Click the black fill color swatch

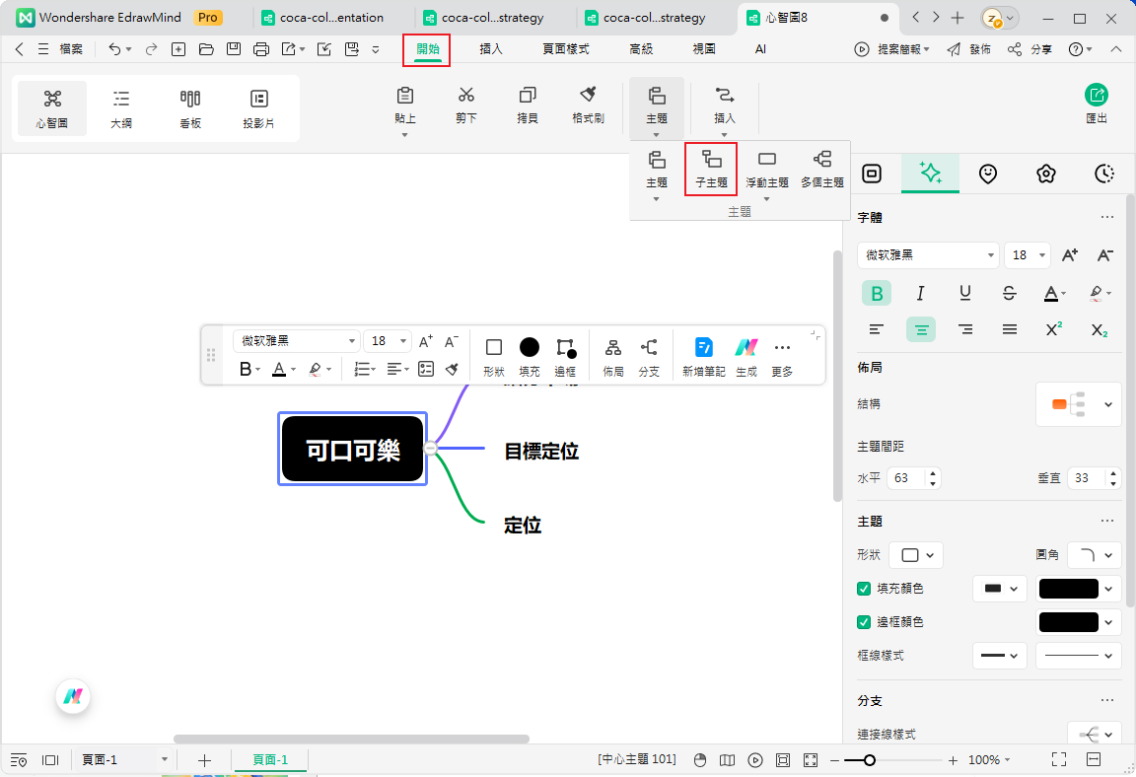[1068, 589]
